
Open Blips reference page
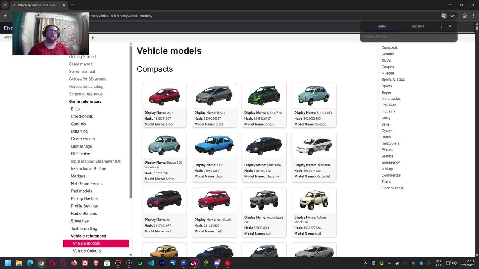[75, 109]
